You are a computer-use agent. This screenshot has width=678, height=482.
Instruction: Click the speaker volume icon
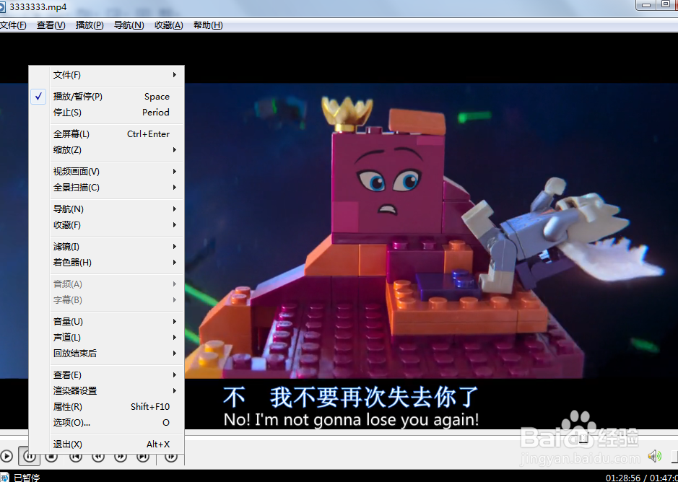point(654,455)
